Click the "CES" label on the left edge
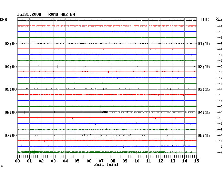Viewport: 224px width, 170px height. [x=3, y=20]
